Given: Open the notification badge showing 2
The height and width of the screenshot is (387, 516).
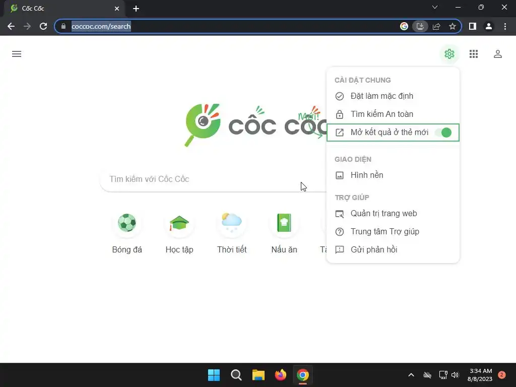Looking at the screenshot, I should (x=502, y=375).
